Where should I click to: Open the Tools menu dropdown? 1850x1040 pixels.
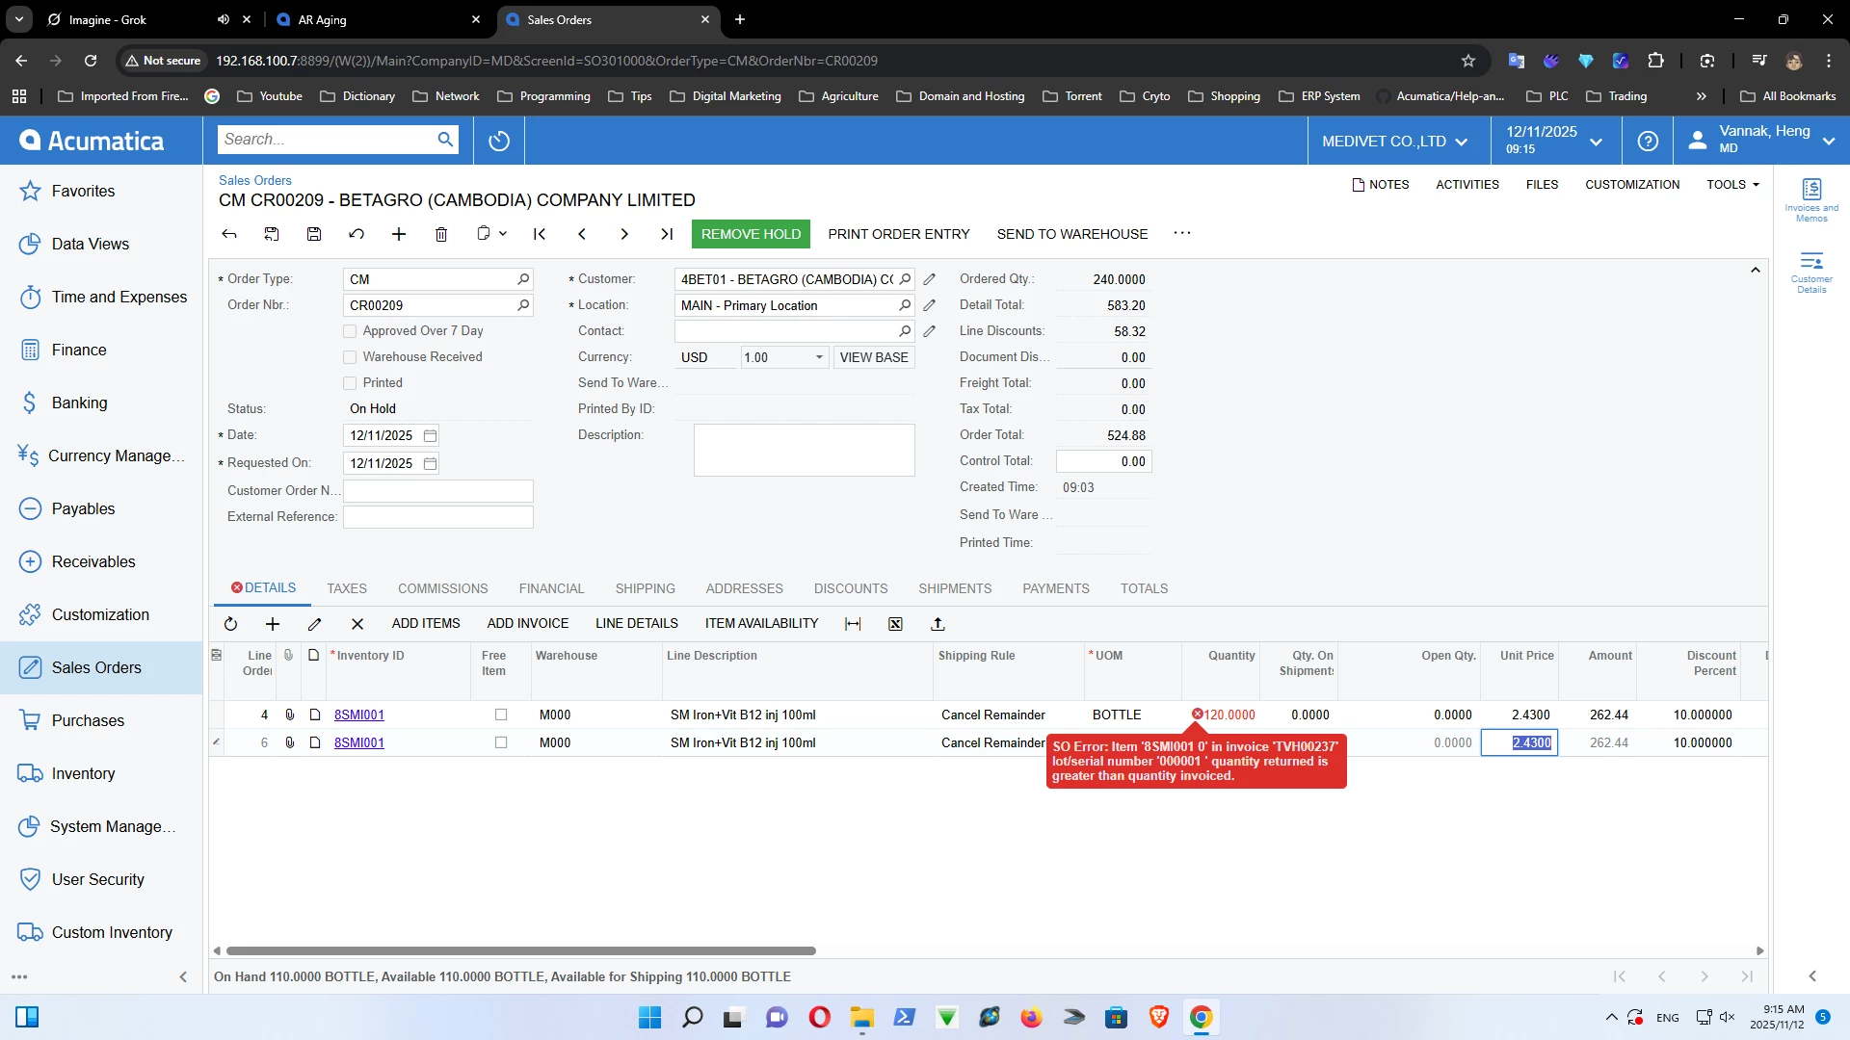[x=1732, y=185]
